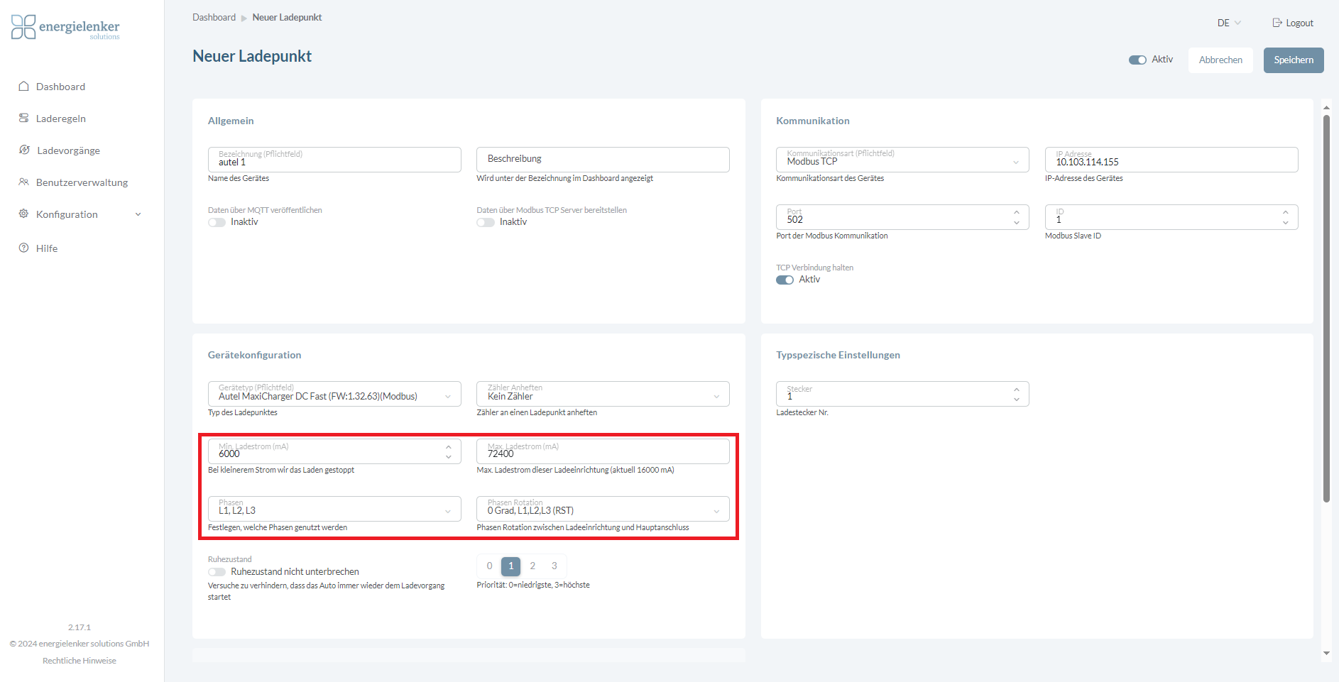Click the Hilfe question mark icon
1339x682 pixels.
[23, 248]
